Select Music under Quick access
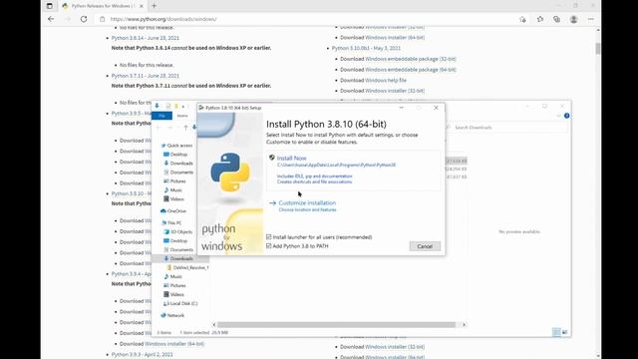This screenshot has height=359, width=638. tap(172, 190)
